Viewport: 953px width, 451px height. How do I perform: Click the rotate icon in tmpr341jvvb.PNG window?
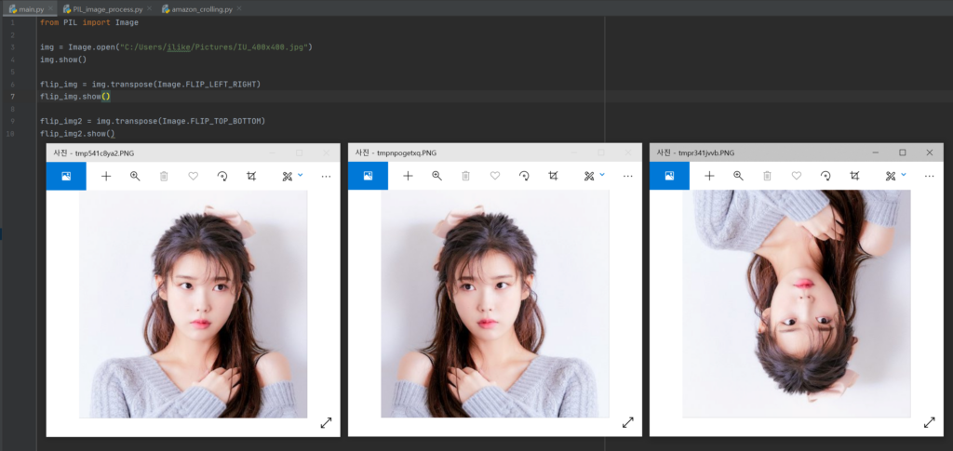pos(825,176)
